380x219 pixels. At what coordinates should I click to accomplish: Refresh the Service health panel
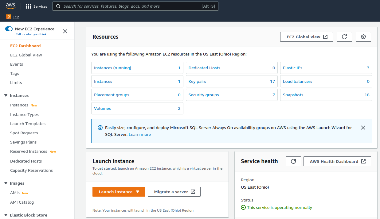(293, 161)
